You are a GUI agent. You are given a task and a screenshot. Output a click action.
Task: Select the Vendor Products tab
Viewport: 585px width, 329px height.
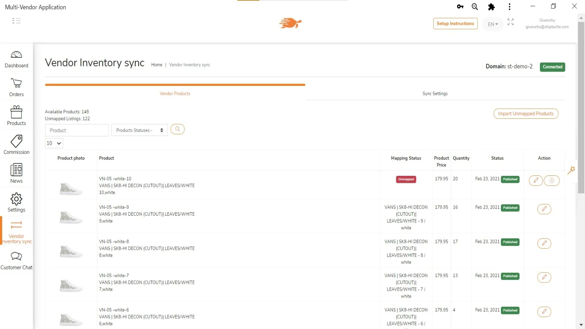[175, 94]
